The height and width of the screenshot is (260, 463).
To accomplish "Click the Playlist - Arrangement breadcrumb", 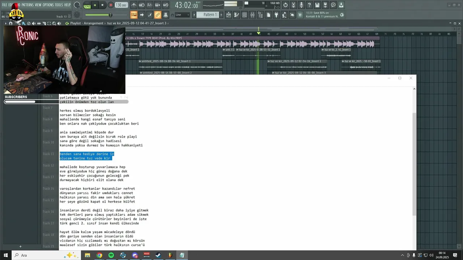I will click(x=86, y=23).
